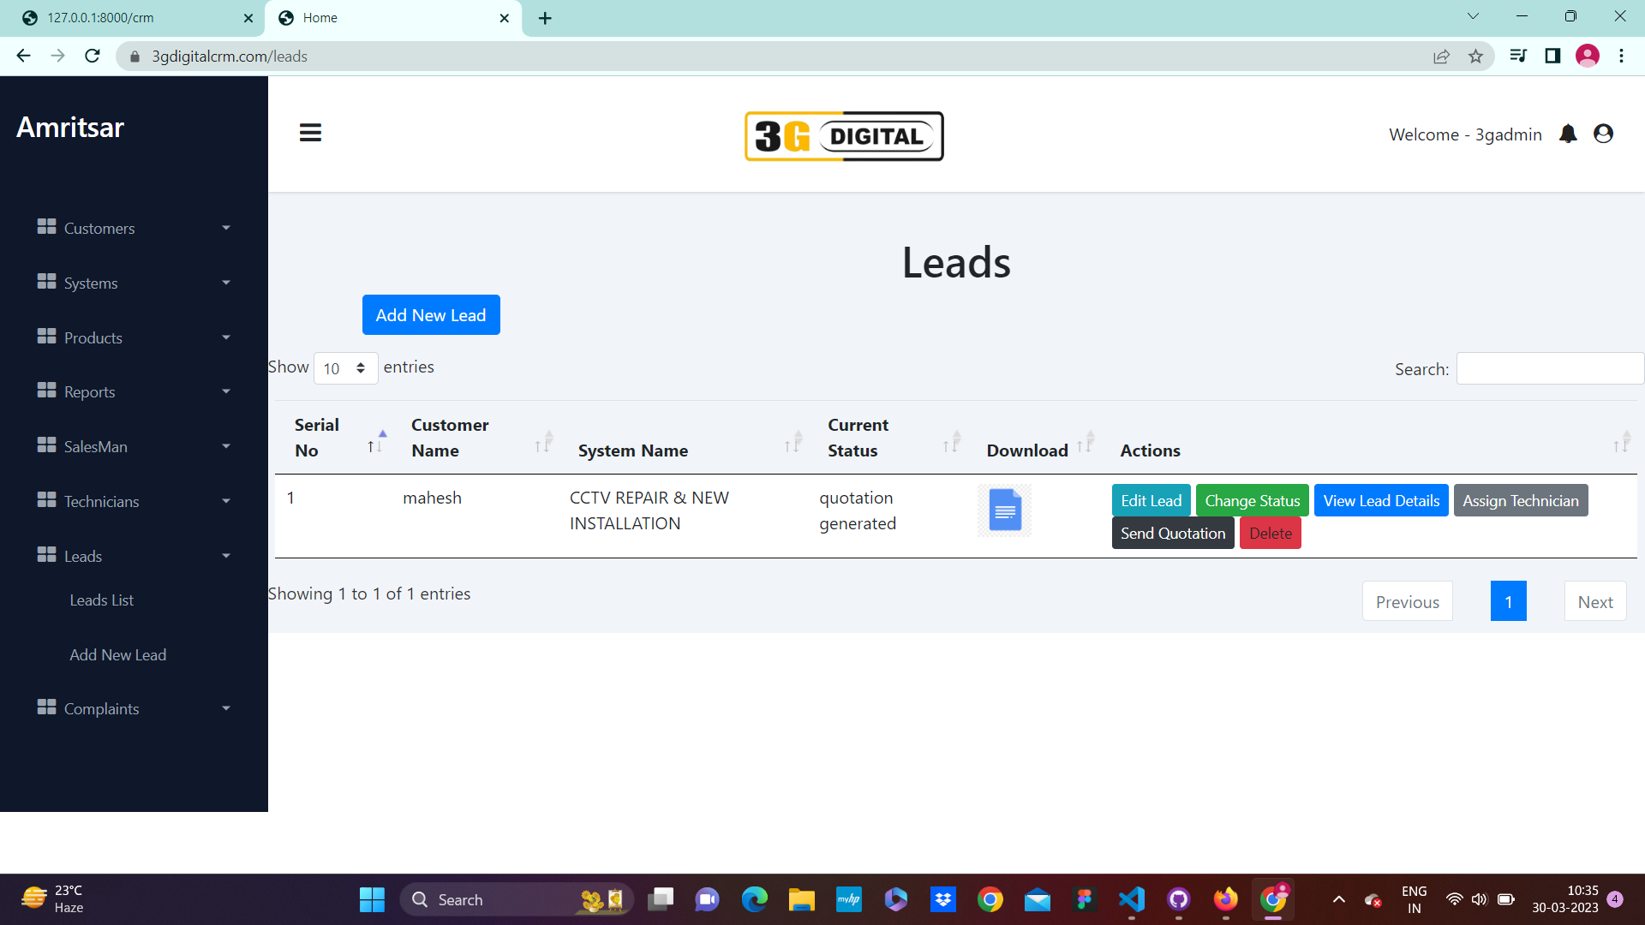Open Chrome browser menu three dots
Viewport: 1645px width, 925px height.
[1621, 56]
